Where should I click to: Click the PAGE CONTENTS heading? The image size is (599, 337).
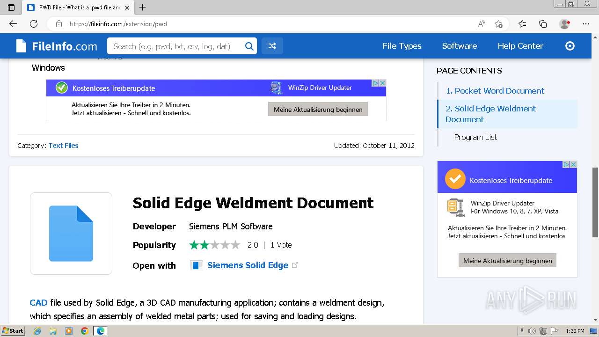click(469, 71)
